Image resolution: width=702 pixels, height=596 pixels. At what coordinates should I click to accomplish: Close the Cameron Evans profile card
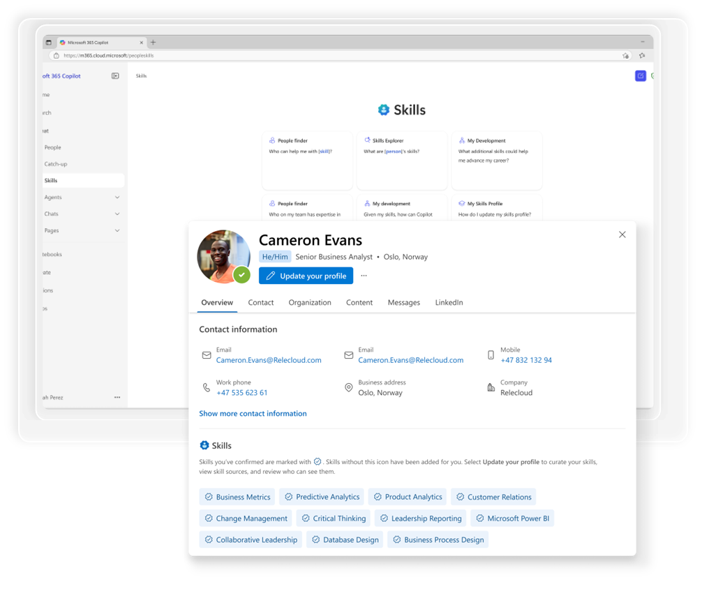click(622, 234)
